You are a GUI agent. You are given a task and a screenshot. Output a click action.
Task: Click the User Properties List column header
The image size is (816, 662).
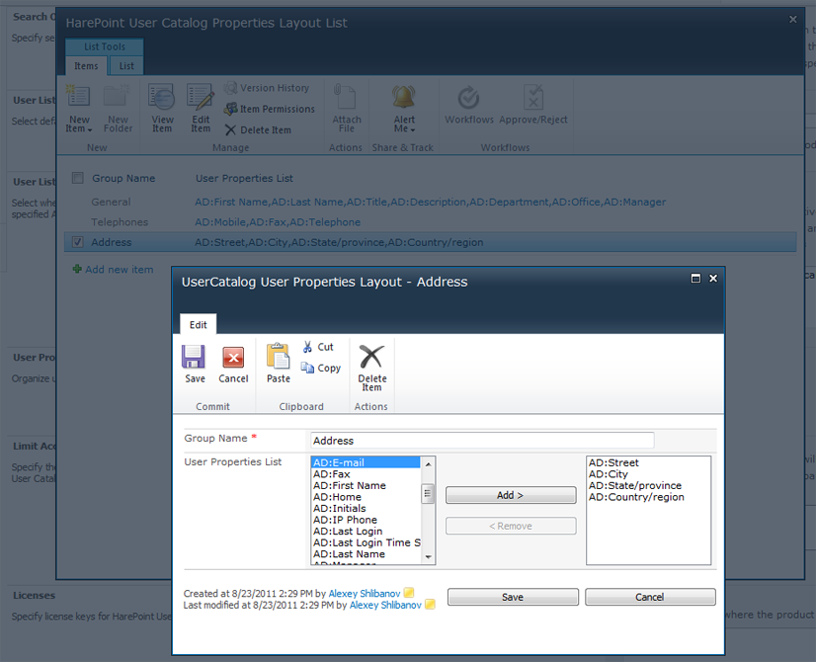point(244,179)
